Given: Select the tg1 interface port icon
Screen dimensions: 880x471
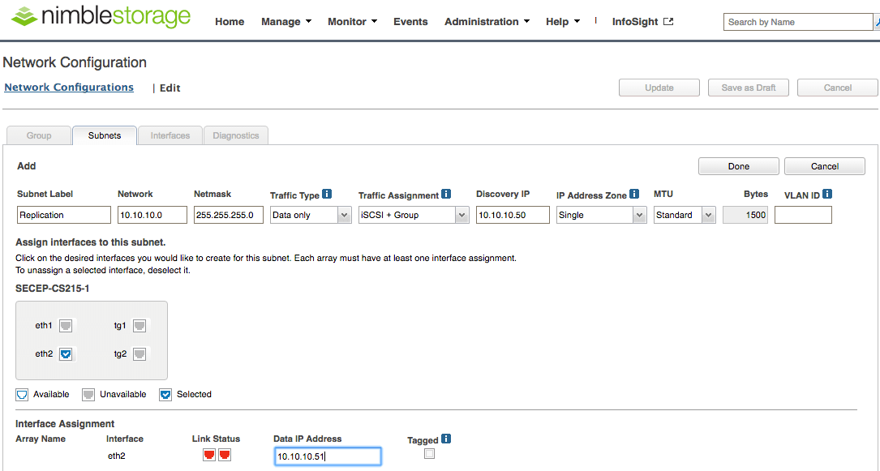Looking at the screenshot, I should click(140, 326).
